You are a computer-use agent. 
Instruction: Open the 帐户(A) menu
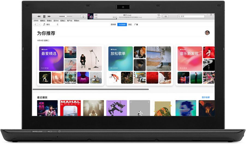coord(70,21)
